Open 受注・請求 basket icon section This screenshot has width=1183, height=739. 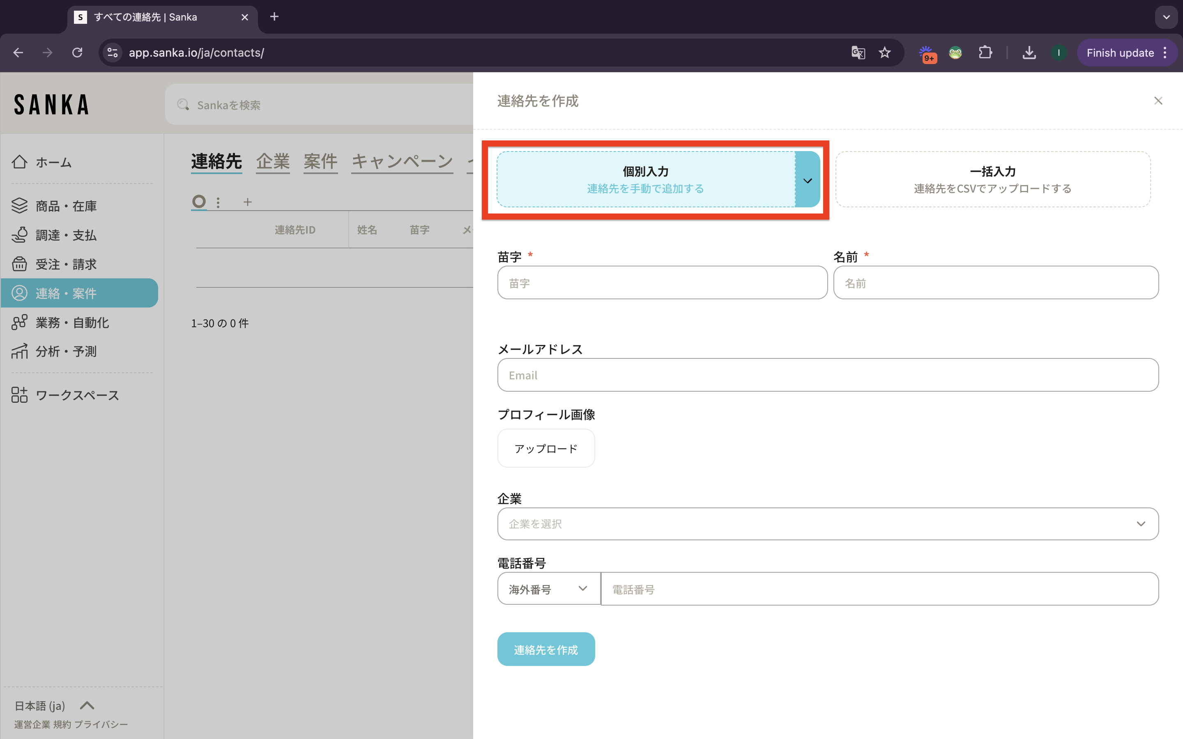tap(20, 264)
